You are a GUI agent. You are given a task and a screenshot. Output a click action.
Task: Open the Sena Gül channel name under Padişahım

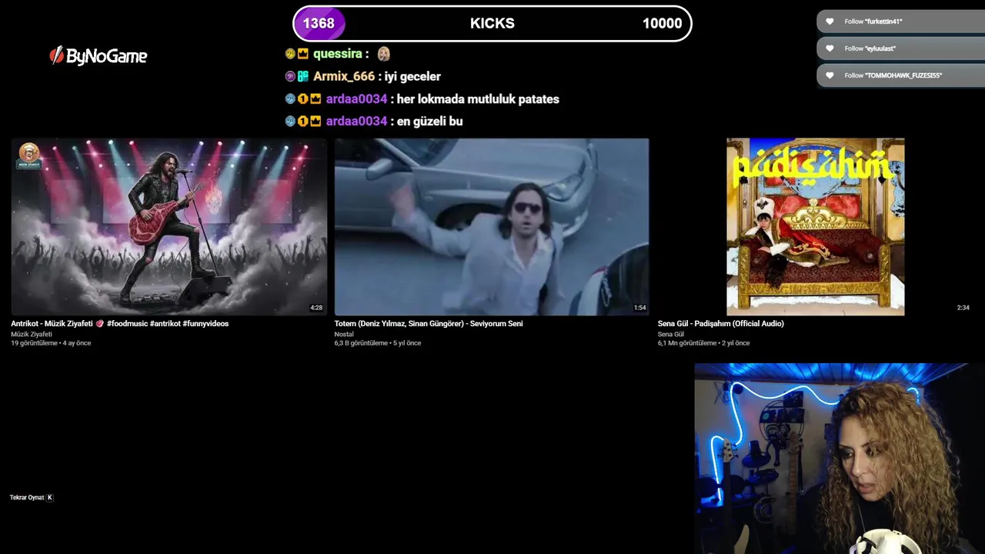(x=671, y=335)
